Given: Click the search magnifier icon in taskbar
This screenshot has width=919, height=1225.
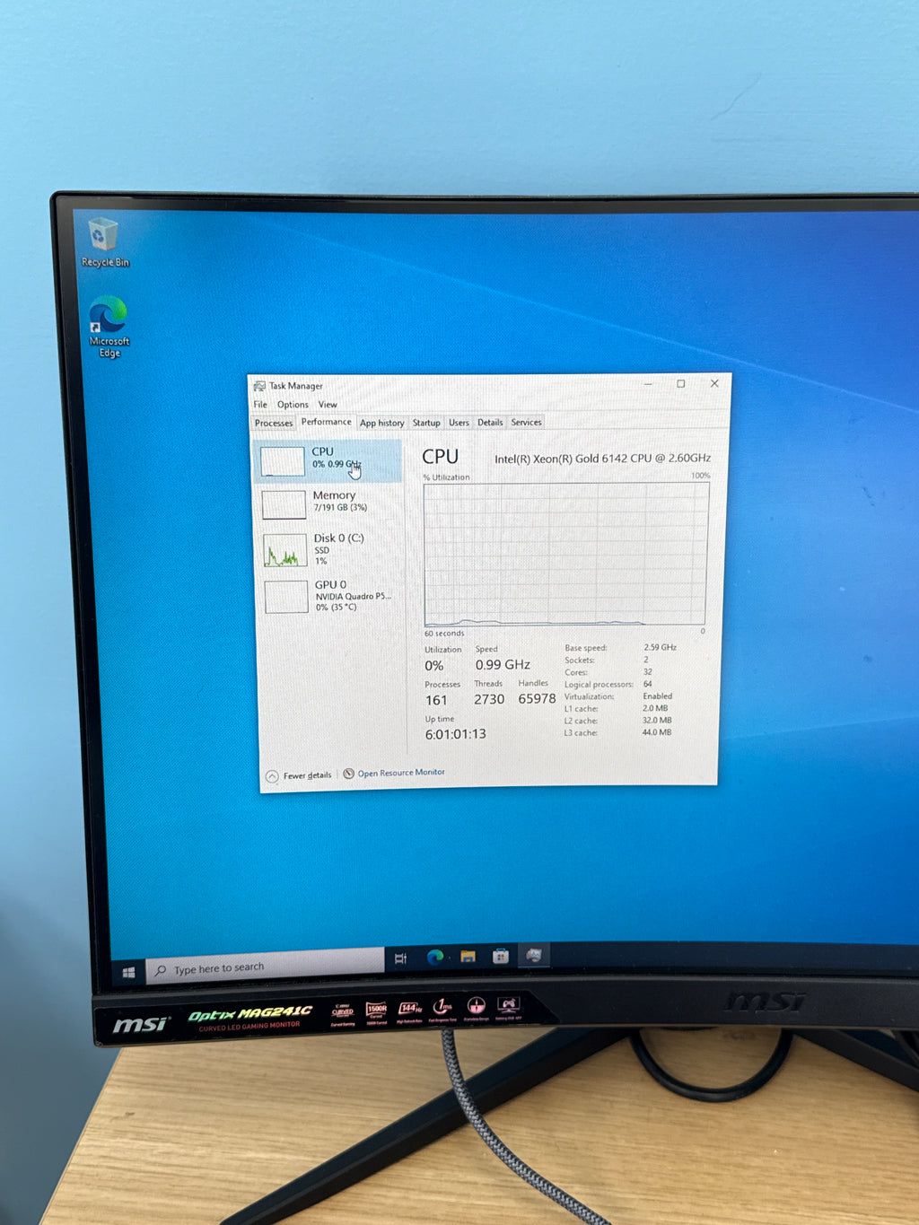Looking at the screenshot, I should 161,970.
